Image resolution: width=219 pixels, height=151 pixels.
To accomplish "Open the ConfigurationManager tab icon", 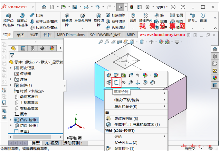I will pyautogui.click(x=33, y=48).
